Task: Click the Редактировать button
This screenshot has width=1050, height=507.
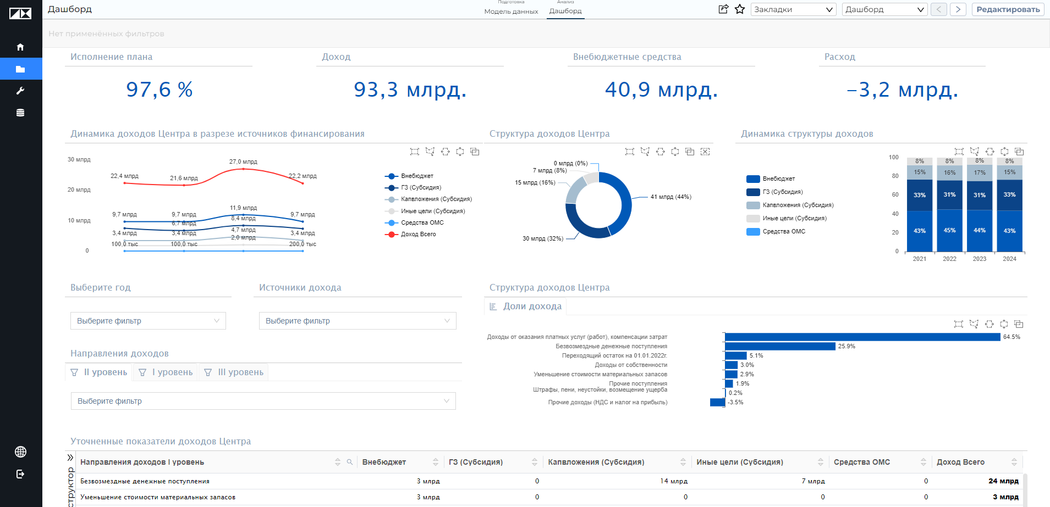Action: (1008, 9)
